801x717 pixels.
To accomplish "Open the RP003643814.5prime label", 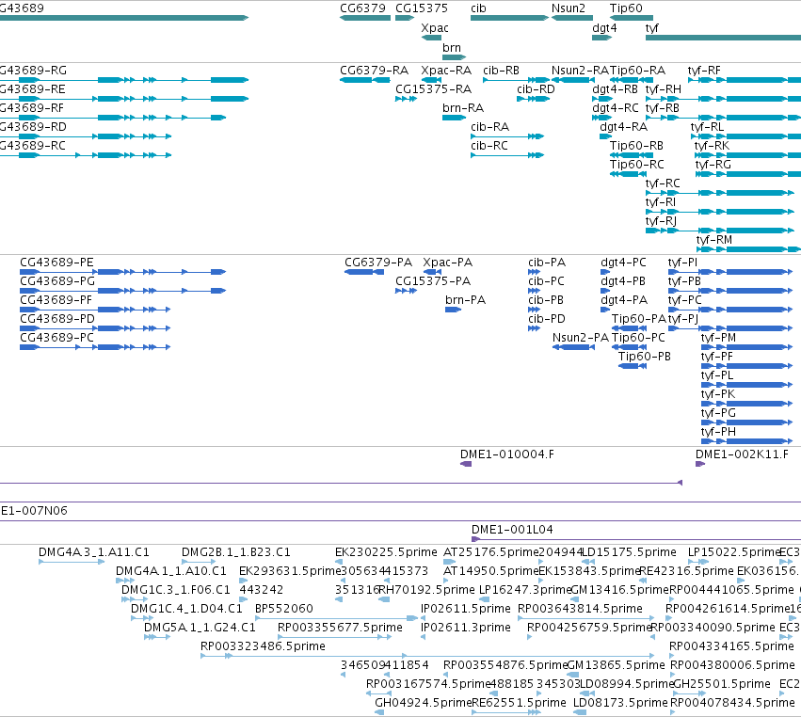I will click(x=580, y=609).
